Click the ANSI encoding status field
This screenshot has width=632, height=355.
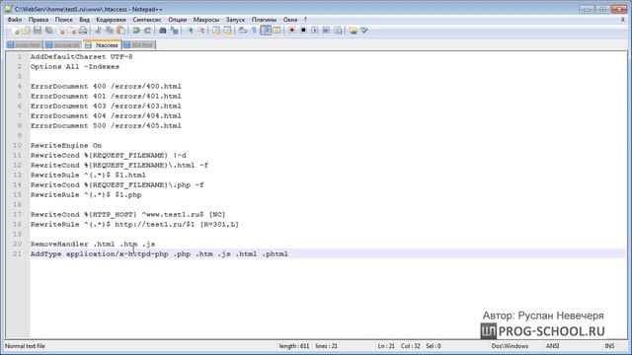click(553, 346)
